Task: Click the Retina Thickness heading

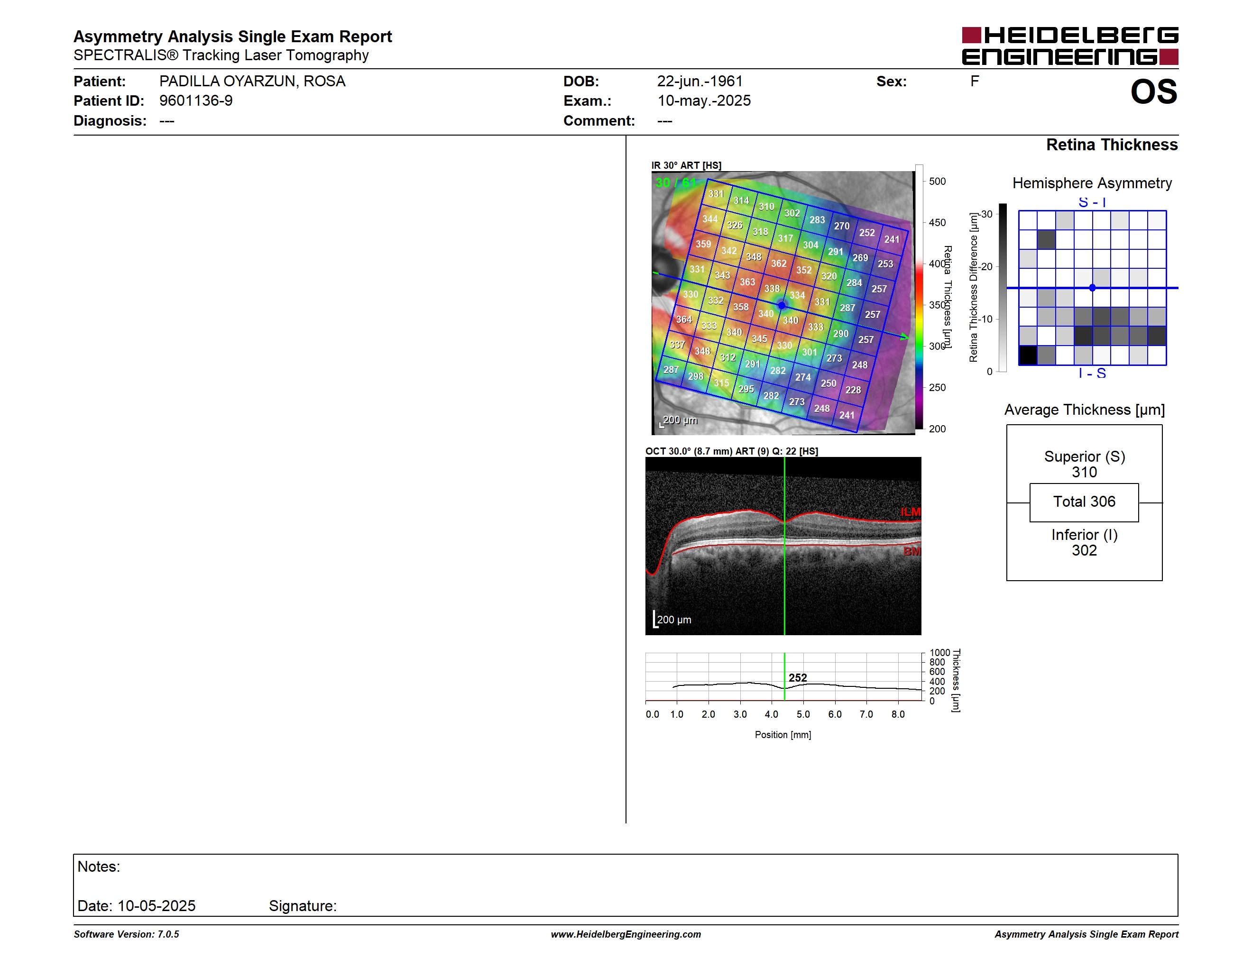Action: pos(1112,145)
